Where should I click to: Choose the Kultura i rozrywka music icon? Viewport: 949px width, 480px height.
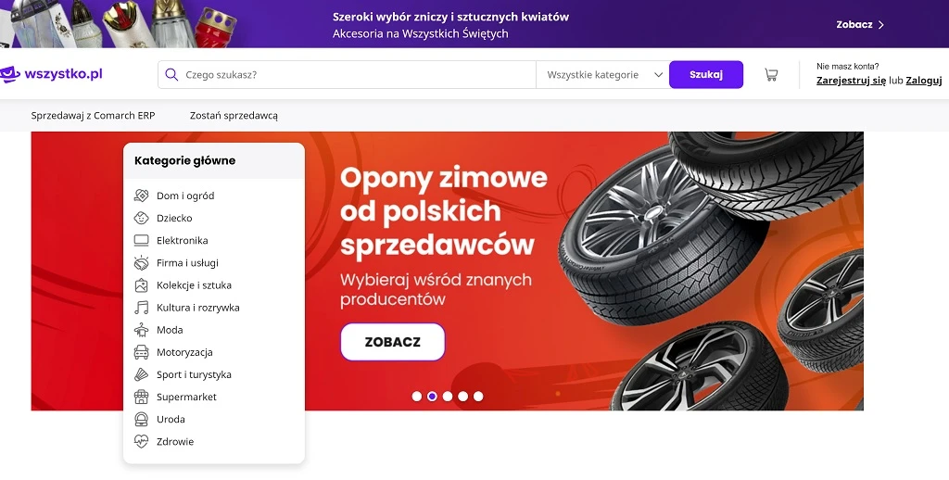(x=141, y=308)
